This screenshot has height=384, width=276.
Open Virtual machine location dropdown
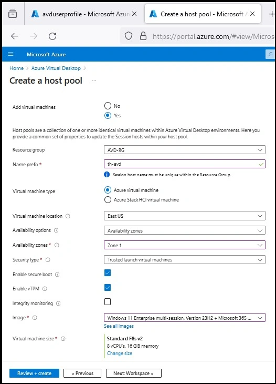coord(185,216)
